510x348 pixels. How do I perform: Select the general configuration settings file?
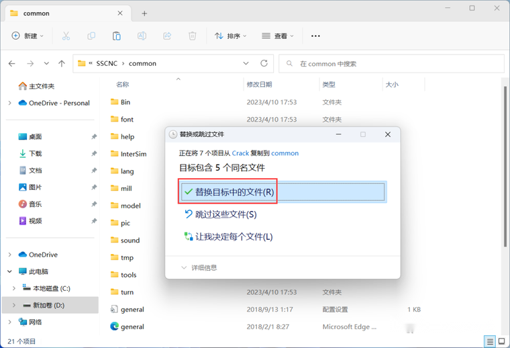[127, 309]
